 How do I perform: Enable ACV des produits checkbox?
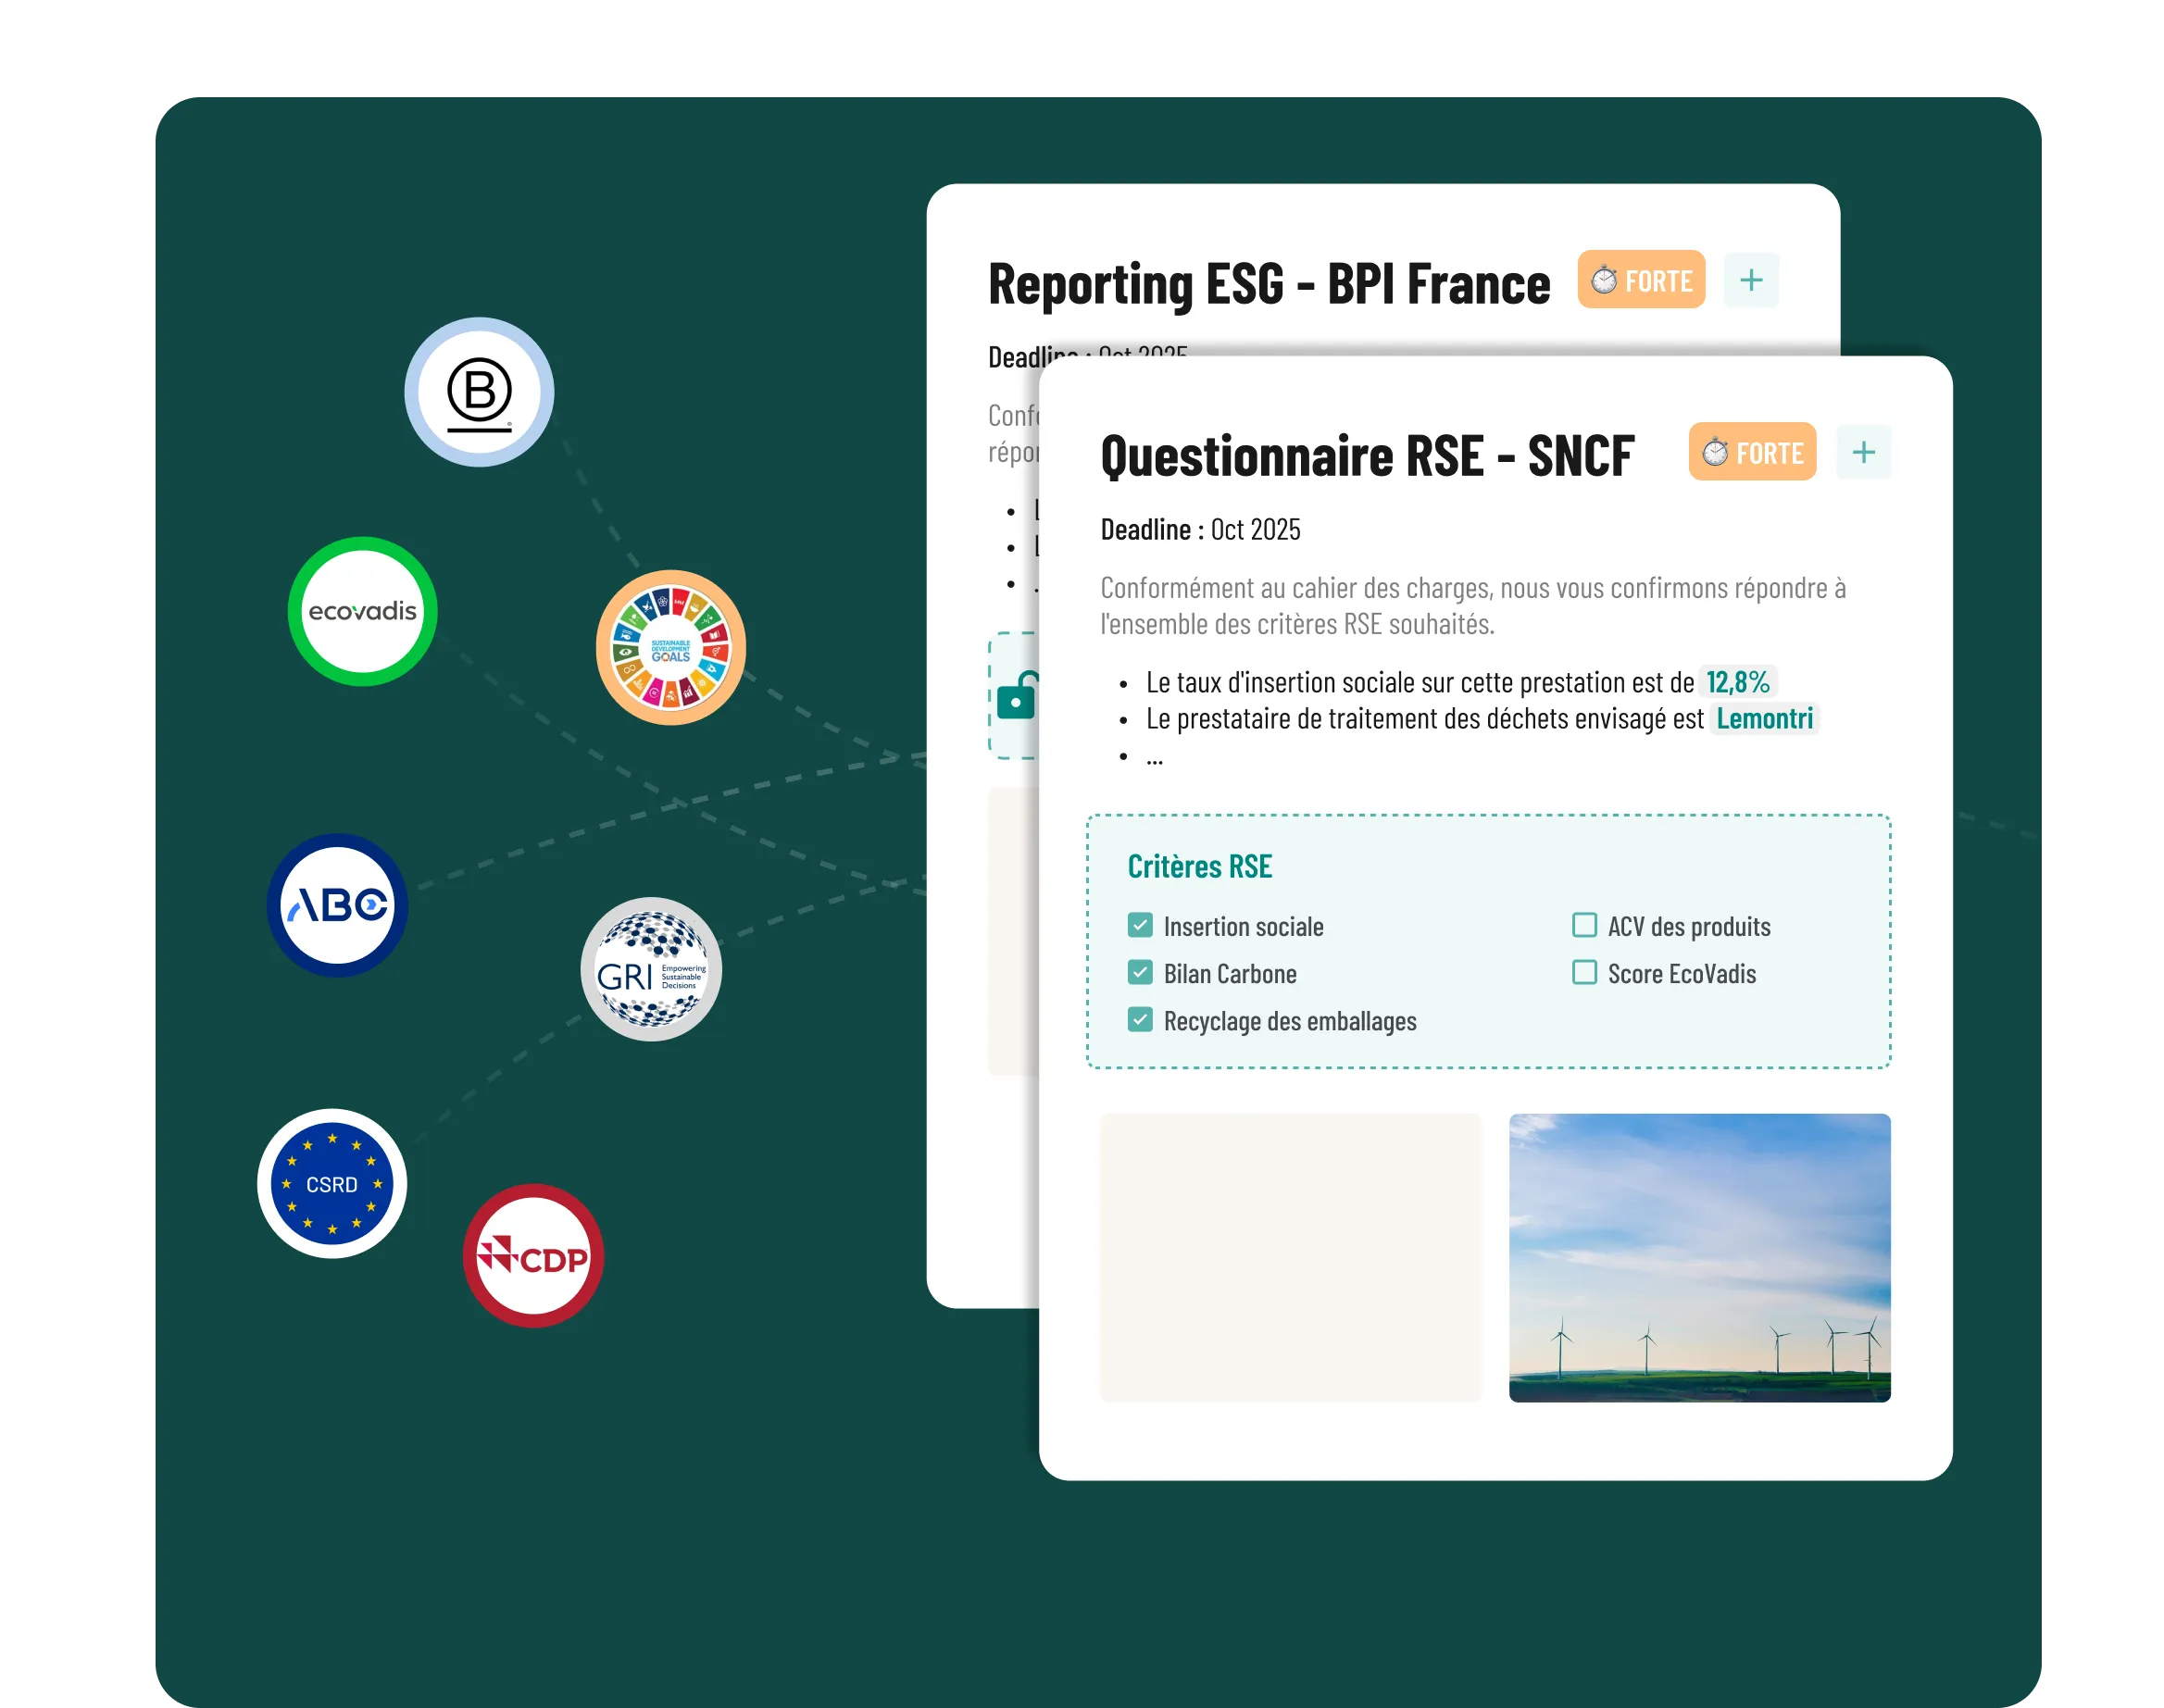coord(1584,925)
